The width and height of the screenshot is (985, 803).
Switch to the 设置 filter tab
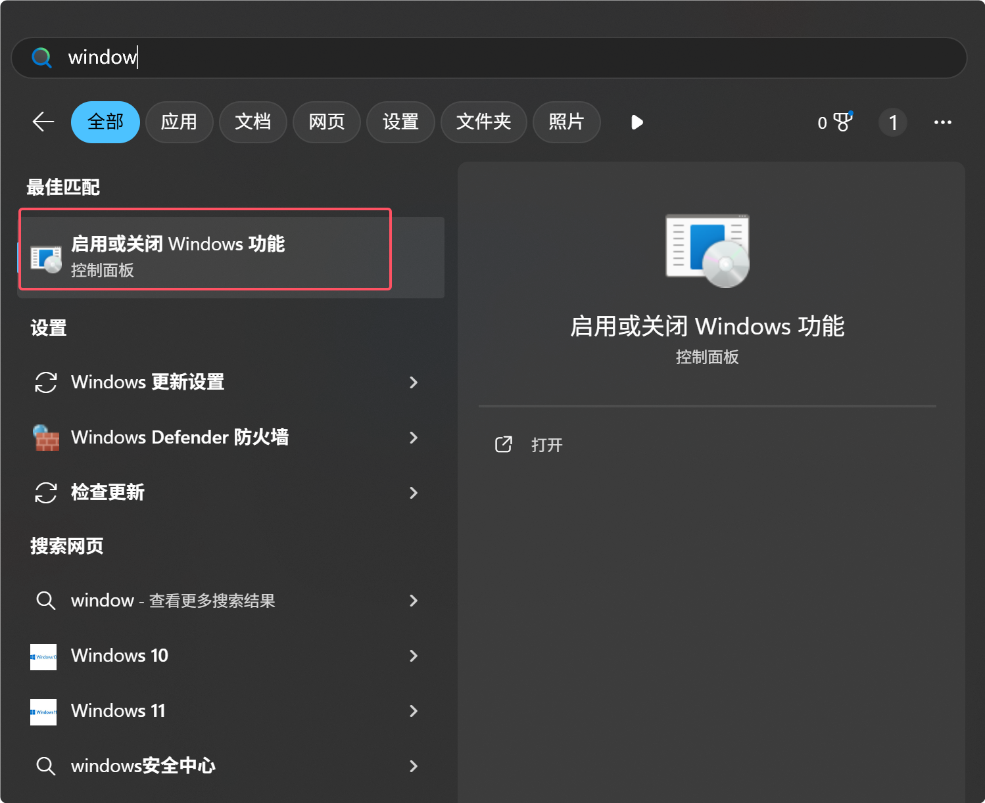(x=400, y=122)
